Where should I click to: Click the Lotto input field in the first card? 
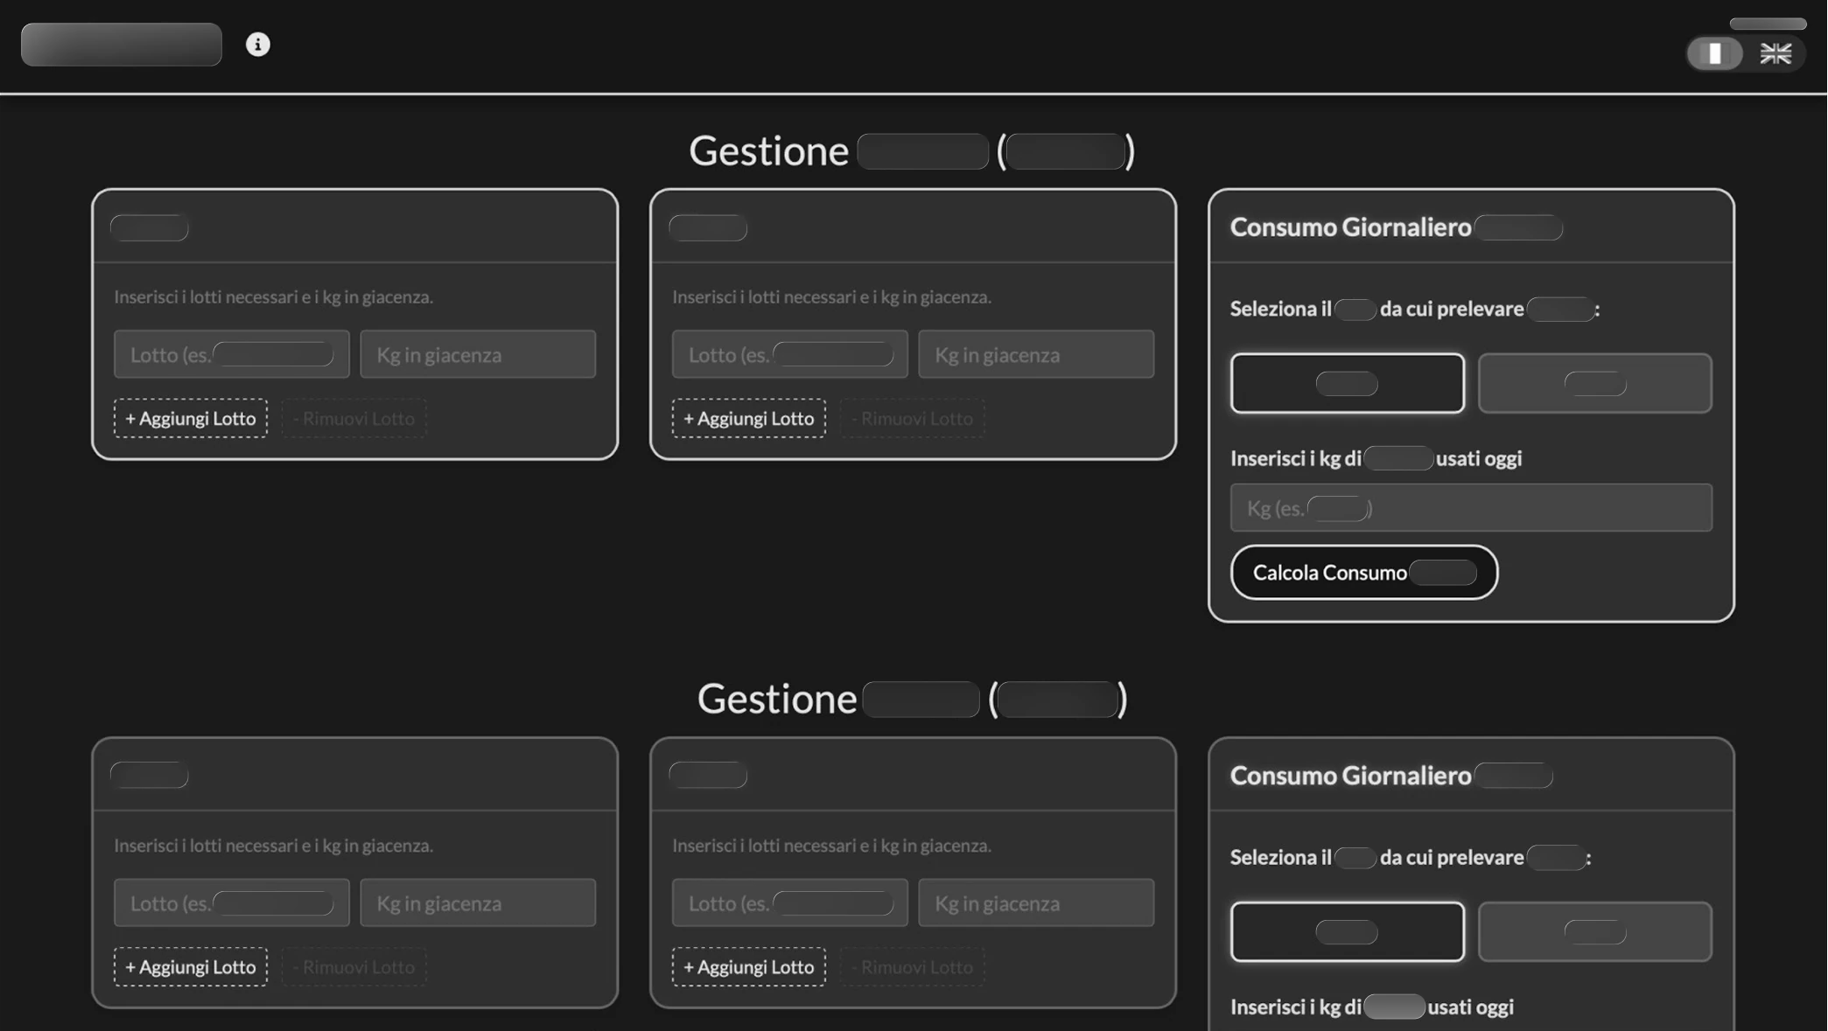(231, 354)
